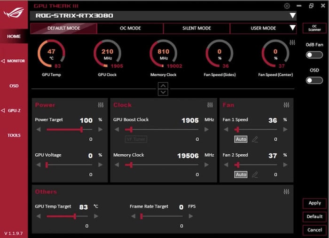Open OSD page in sidebar

14,86
